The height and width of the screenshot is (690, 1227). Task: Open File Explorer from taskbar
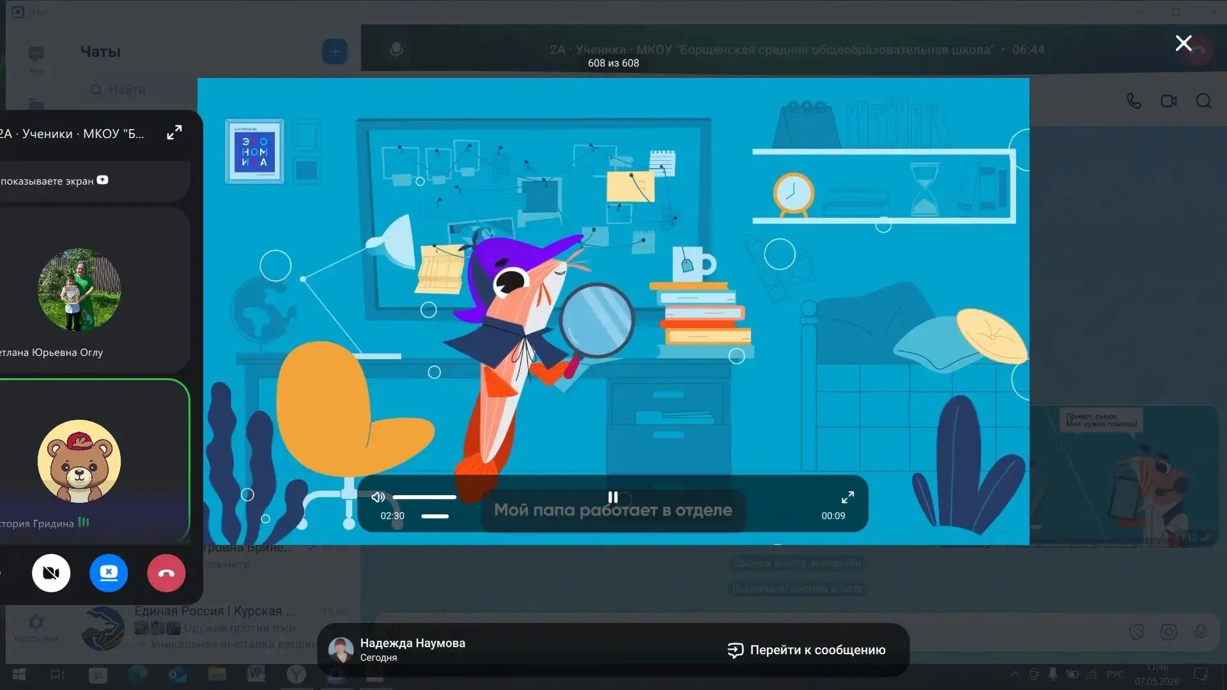tap(217, 674)
